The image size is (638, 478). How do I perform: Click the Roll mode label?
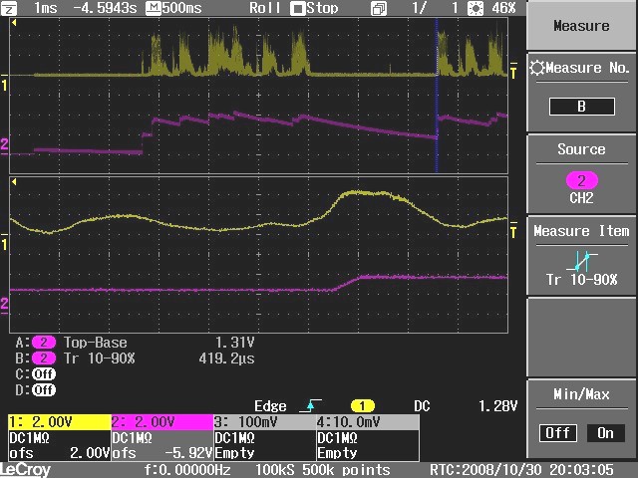pyautogui.click(x=264, y=8)
